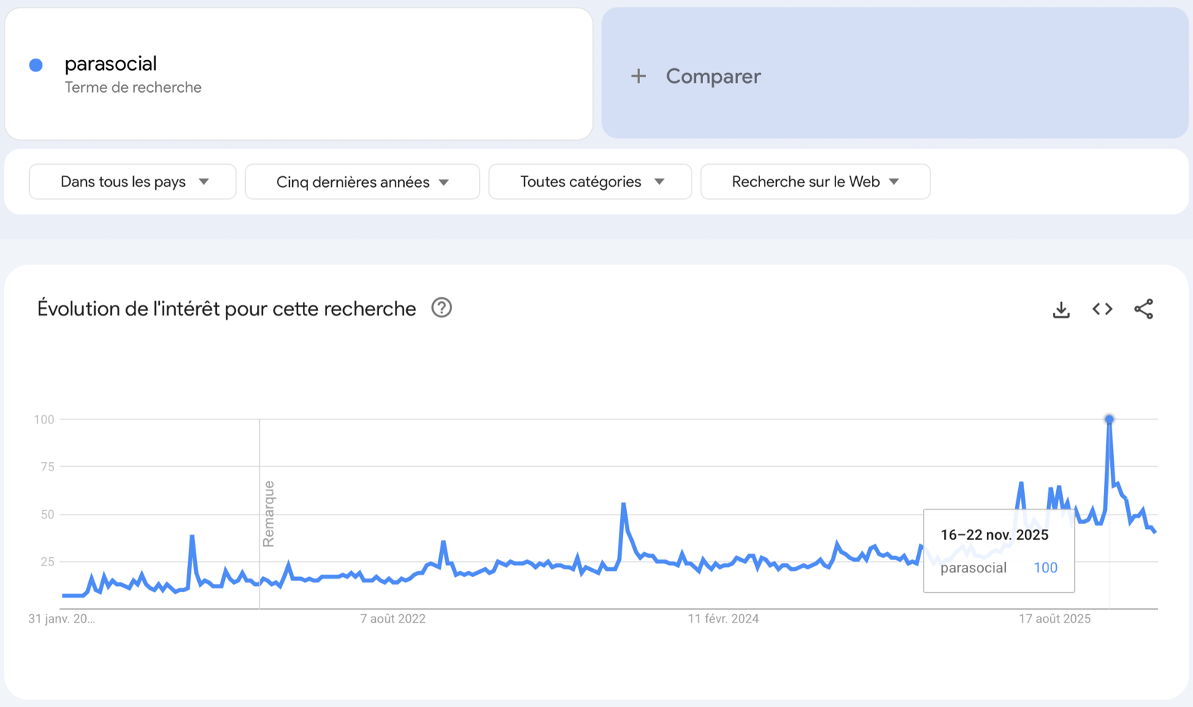Open the download icon to export chart data
The width and height of the screenshot is (1193, 707).
coord(1061,309)
